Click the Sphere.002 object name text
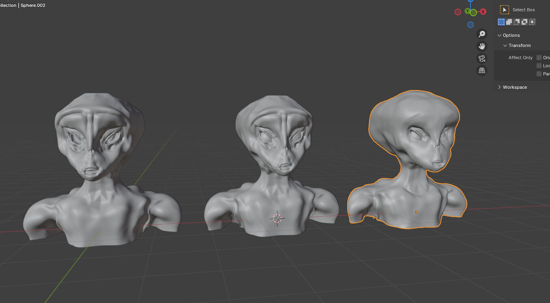 [x=33, y=5]
